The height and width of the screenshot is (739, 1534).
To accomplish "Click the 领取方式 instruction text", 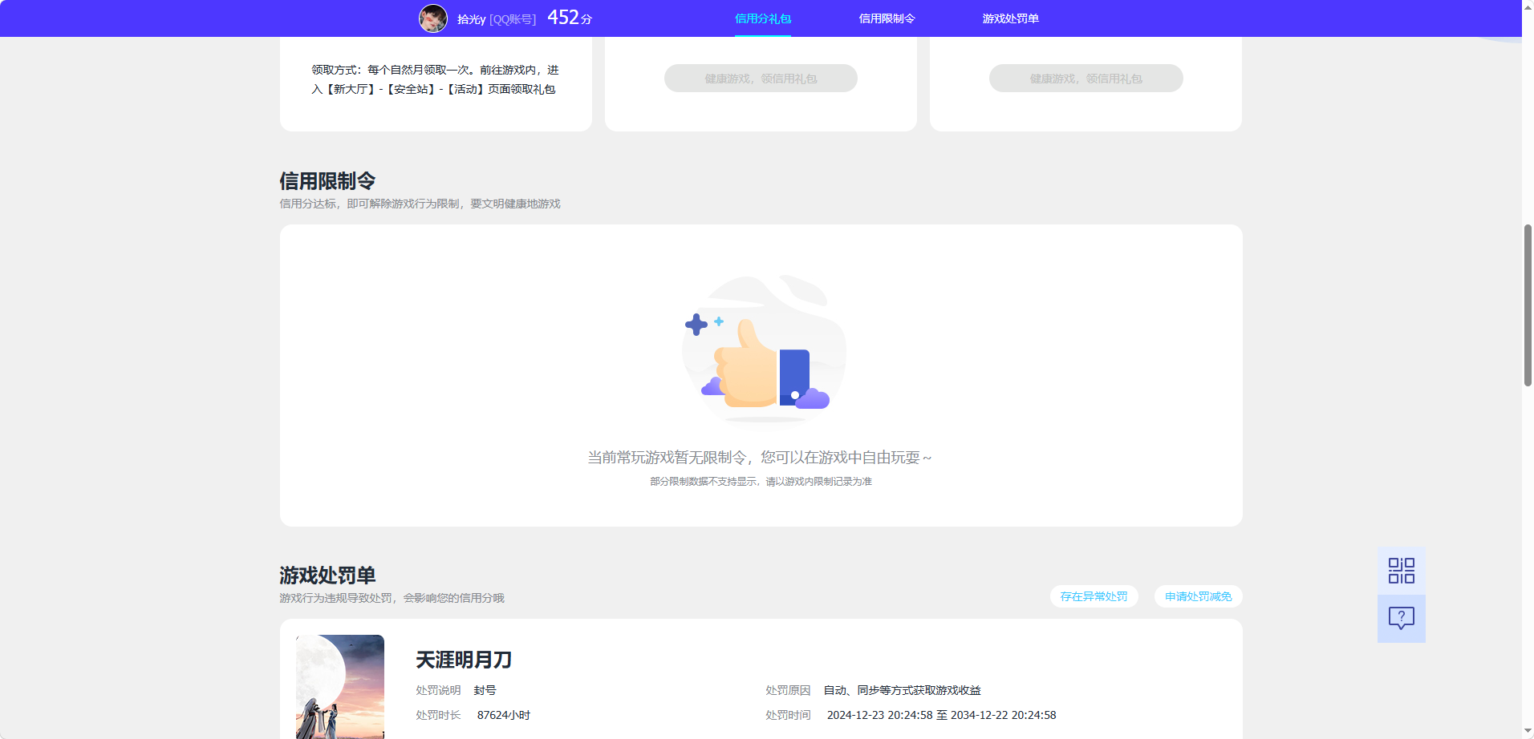I will pos(435,79).
